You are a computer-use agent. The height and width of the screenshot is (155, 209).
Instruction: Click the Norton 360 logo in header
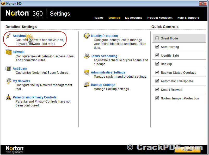[x=24, y=14]
